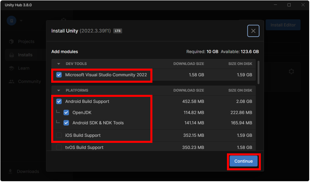Click the Continue button
Image resolution: width=310 pixels, height=182 pixels.
[x=243, y=161]
